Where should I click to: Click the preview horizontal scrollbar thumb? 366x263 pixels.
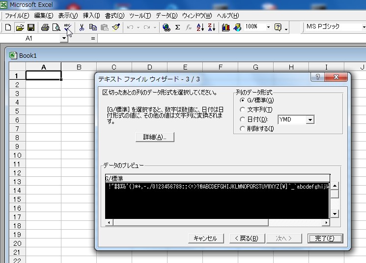coord(191,223)
